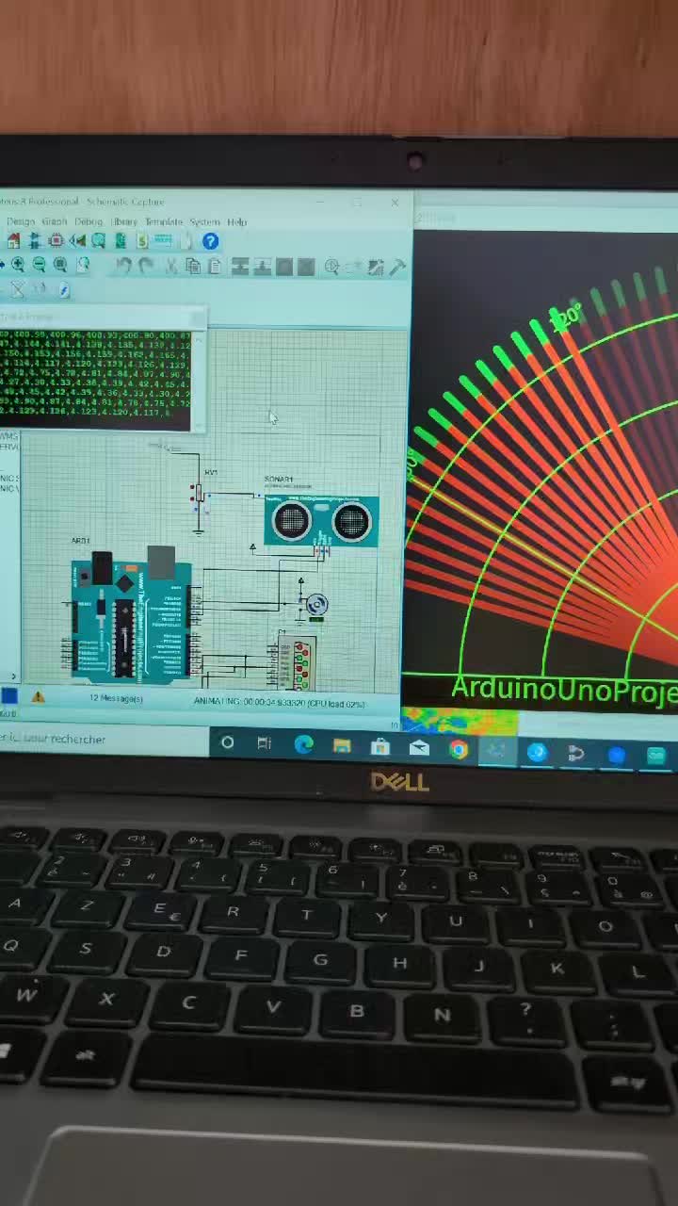Viewport: 678px width, 1206px height.
Task: Click the 12 Message(s) status text
Action: [116, 698]
